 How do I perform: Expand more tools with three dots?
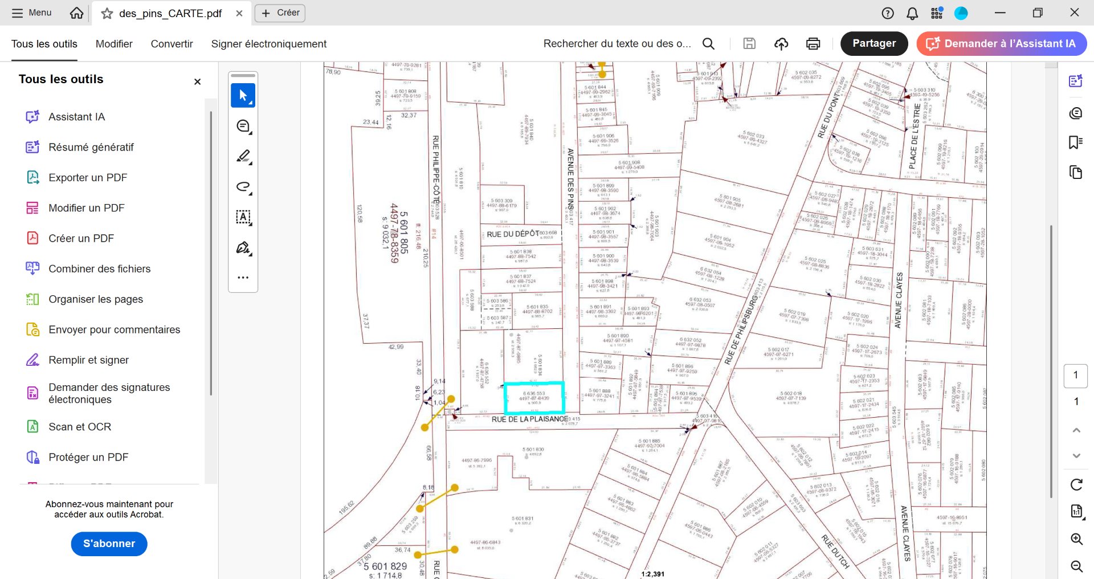(x=243, y=278)
